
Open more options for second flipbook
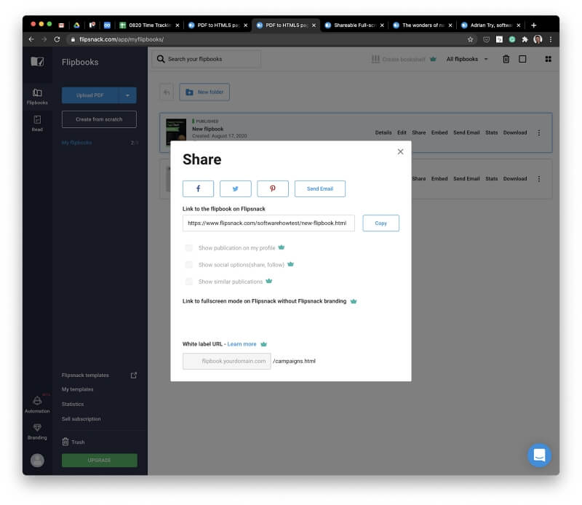[538, 178]
